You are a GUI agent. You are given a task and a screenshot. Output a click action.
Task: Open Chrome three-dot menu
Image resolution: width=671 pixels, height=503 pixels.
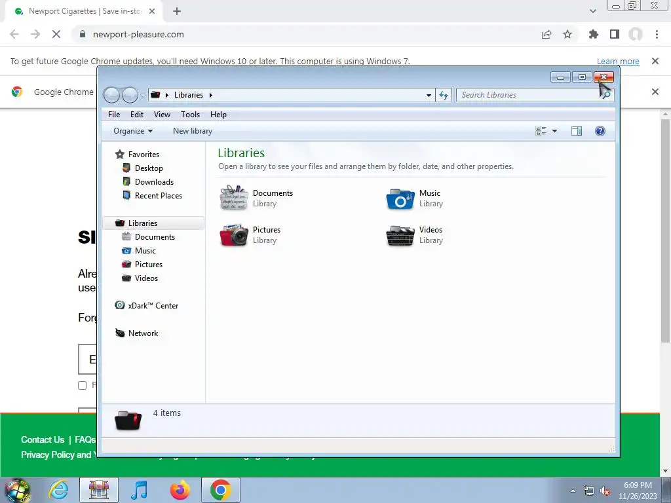pyautogui.click(x=657, y=34)
